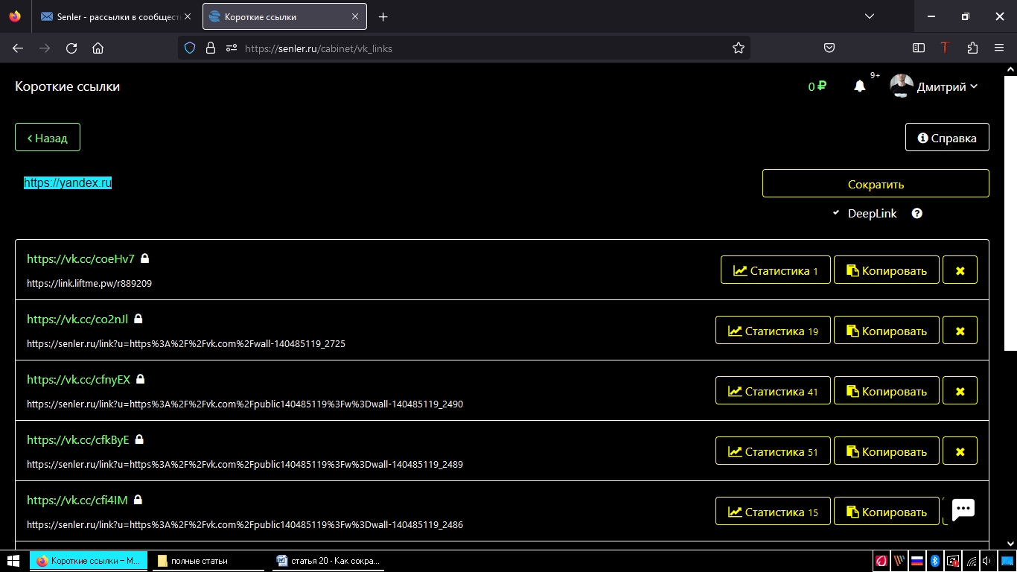Click the original URL https://link.liftme.pw/r889209
This screenshot has width=1017, height=572.
coord(89,283)
